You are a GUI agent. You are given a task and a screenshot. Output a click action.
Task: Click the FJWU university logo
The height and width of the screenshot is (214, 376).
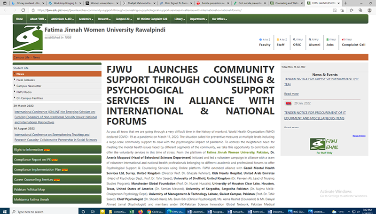[x=28, y=38]
